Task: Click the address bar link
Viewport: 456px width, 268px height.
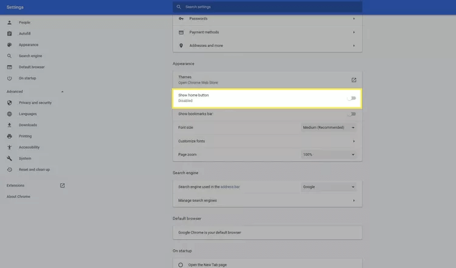Action: 229,187
